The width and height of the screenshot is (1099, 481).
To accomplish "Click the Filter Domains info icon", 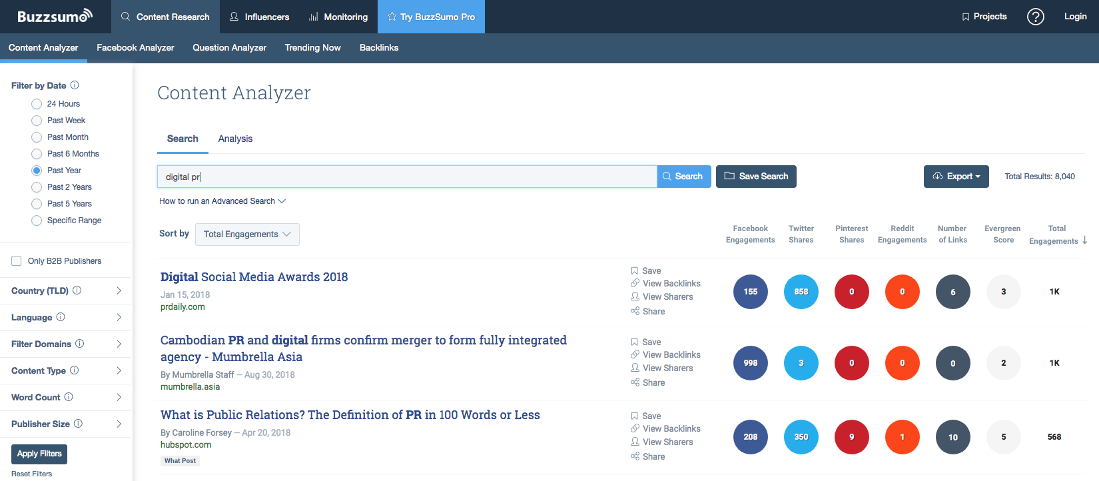I will click(80, 344).
